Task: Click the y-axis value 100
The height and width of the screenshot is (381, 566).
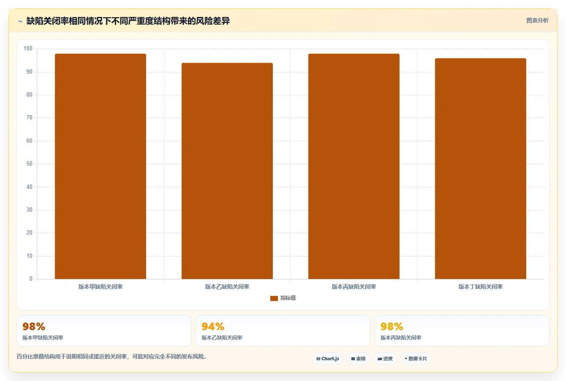Action: click(x=28, y=49)
